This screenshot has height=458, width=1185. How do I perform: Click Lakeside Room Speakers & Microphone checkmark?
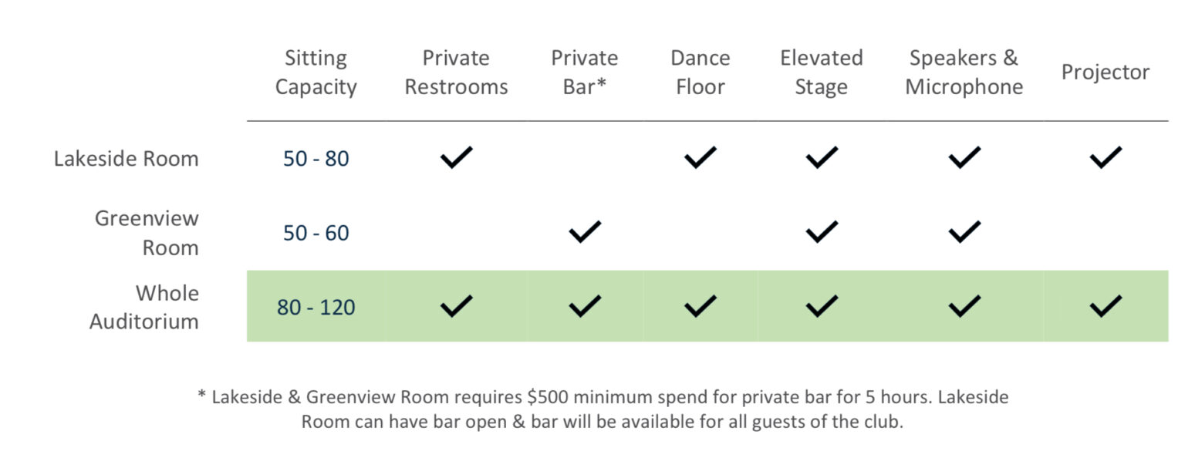tap(964, 158)
